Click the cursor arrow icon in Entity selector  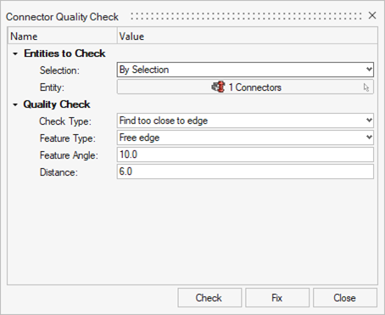(x=366, y=87)
